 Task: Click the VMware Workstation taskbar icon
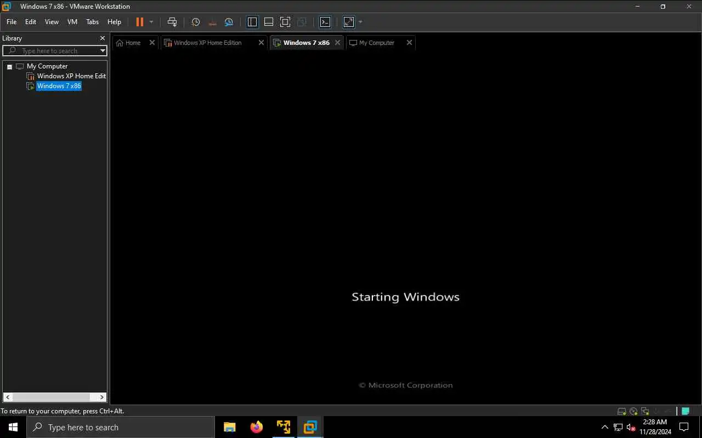(x=310, y=427)
